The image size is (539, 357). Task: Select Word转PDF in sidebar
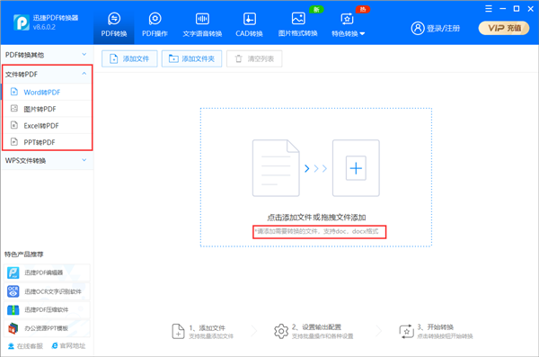click(47, 92)
